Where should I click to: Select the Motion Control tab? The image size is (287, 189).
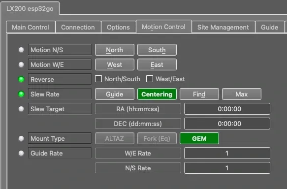click(x=164, y=27)
